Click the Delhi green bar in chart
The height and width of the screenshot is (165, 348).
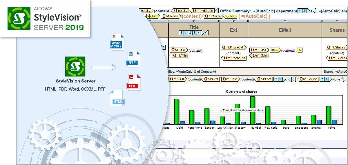point(177,112)
